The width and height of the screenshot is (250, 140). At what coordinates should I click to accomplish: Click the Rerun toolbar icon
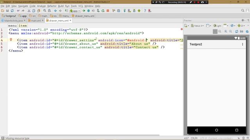coord(103,10)
